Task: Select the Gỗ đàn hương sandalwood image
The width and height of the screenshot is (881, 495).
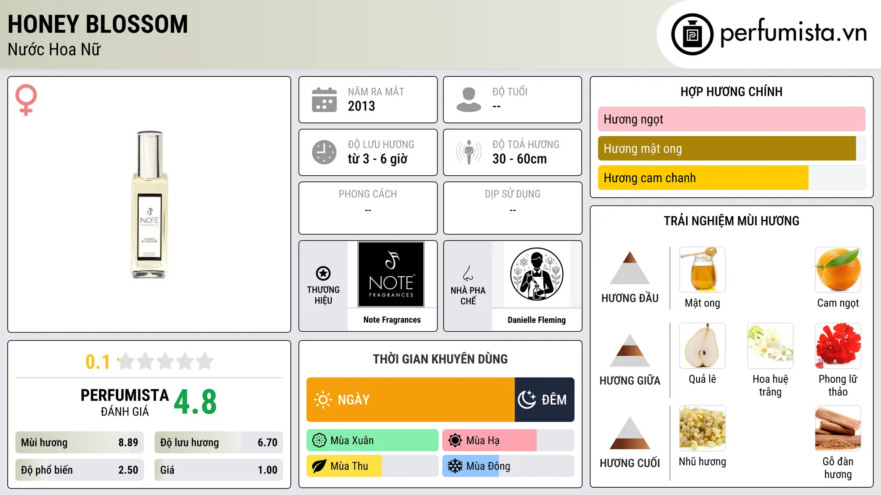Action: (838, 428)
